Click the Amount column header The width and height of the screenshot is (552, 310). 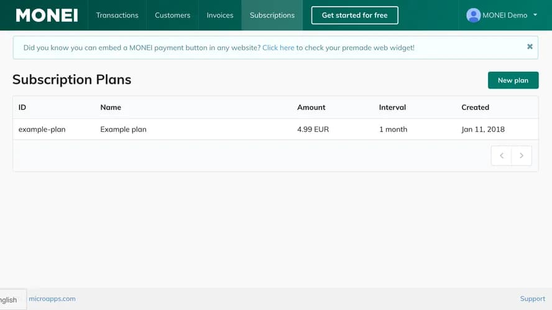tap(311, 107)
